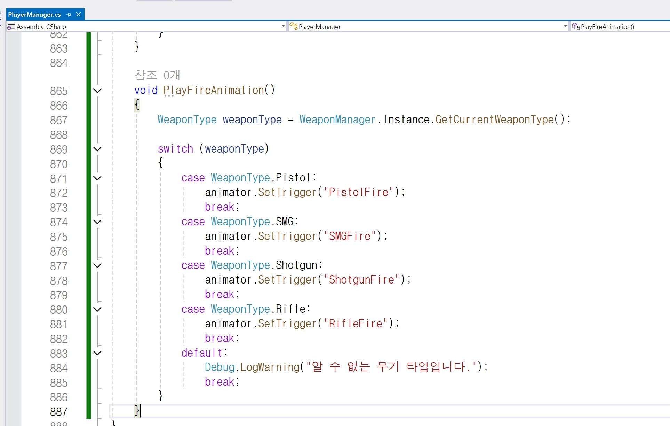
Task: Click the Assembly-CSharp project icon
Action: coord(11,26)
